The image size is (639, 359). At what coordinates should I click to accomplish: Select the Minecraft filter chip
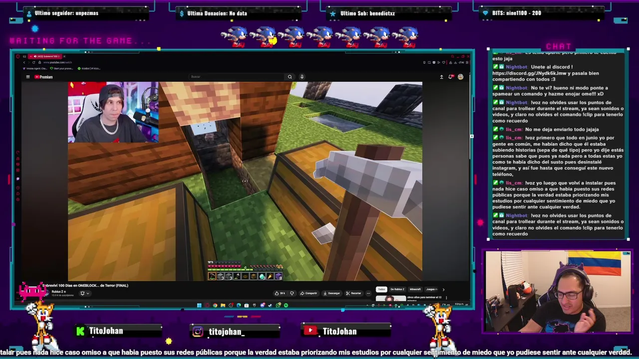click(415, 289)
